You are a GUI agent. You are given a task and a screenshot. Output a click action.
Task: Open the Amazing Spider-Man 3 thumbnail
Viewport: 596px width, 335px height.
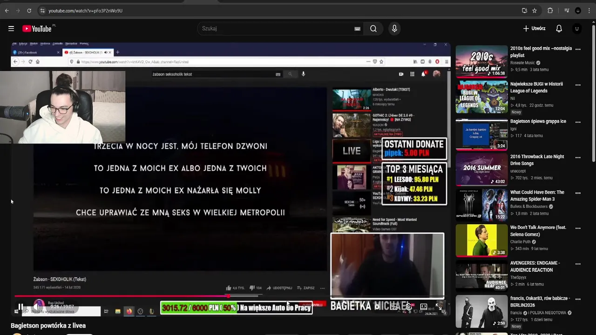[x=481, y=205]
